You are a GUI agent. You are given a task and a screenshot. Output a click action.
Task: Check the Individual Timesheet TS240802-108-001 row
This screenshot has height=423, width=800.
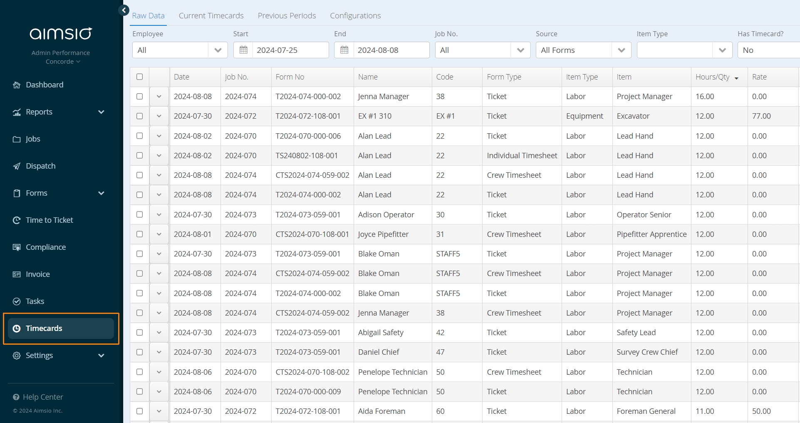pyautogui.click(x=139, y=155)
